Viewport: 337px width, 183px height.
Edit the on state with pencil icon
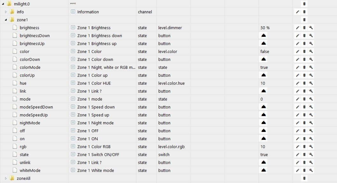click(x=298, y=139)
